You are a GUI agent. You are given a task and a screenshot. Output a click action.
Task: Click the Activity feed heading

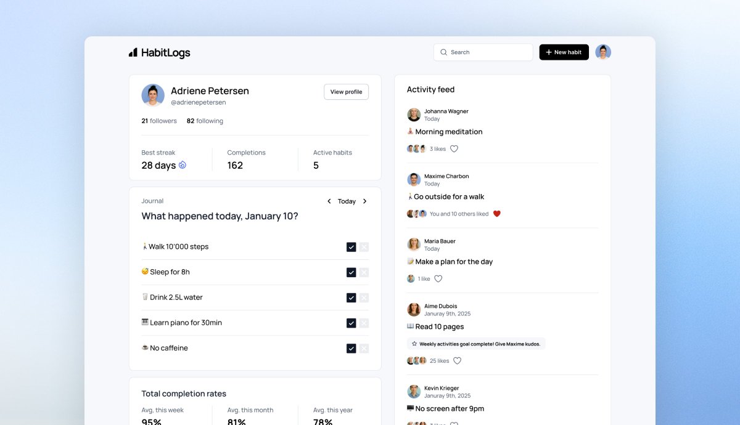tap(430, 90)
